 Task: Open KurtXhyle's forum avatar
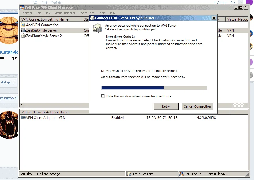9,30
